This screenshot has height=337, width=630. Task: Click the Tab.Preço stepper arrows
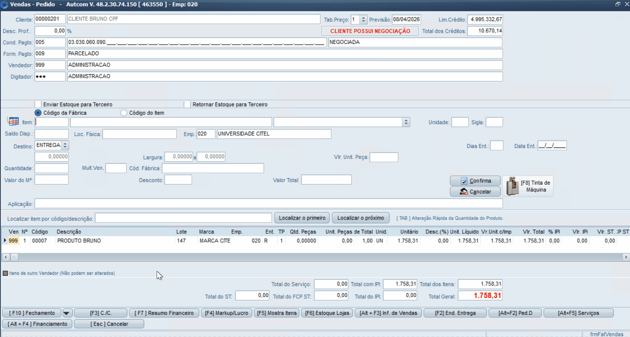tap(363, 19)
